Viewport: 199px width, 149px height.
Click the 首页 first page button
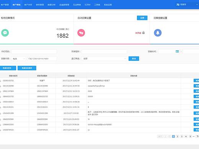(x=160, y=136)
